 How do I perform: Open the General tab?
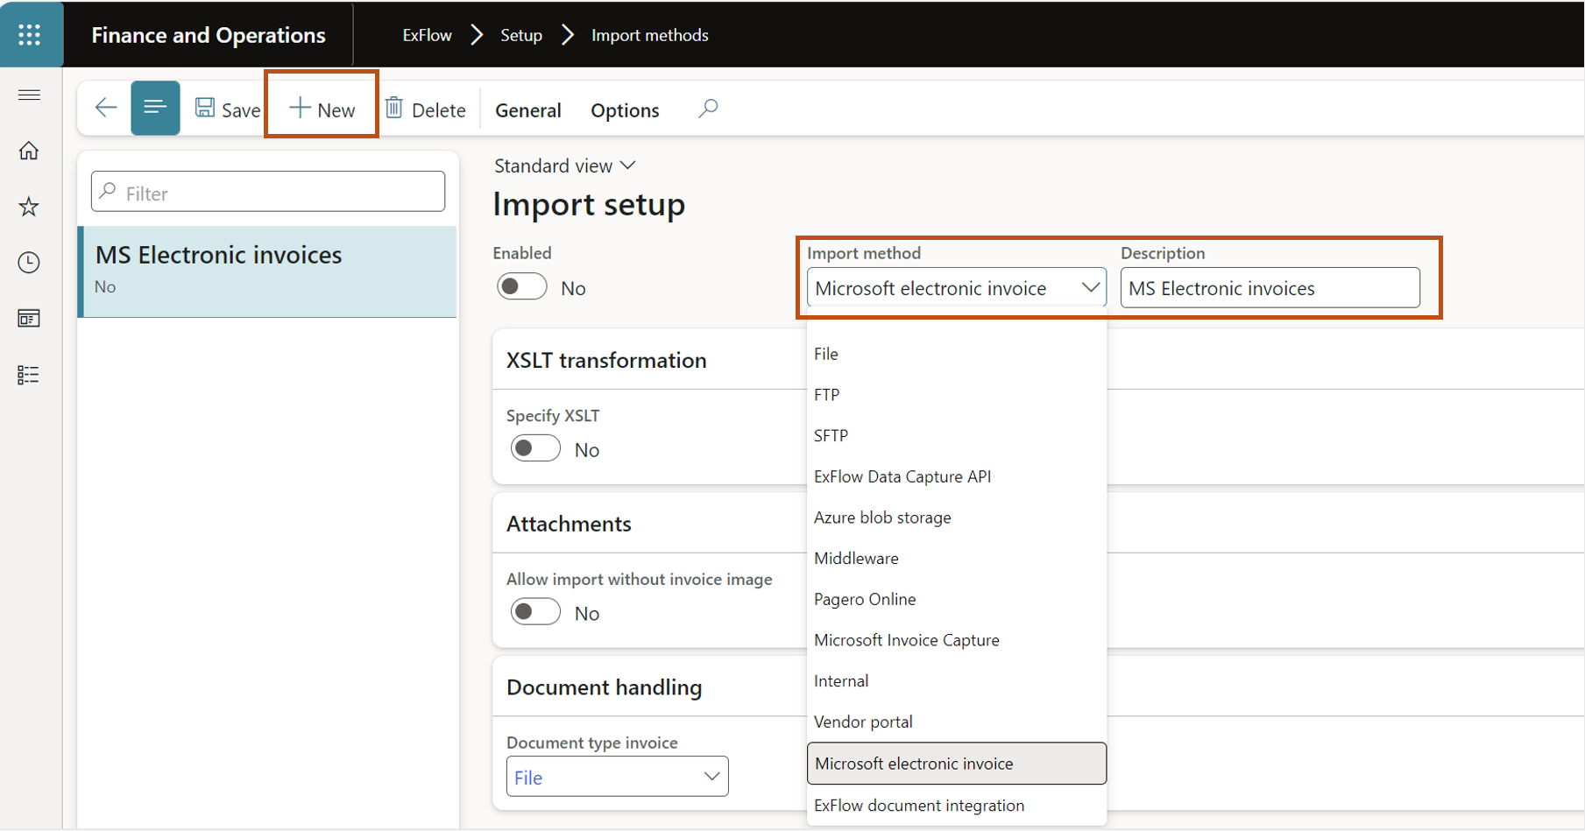point(528,109)
